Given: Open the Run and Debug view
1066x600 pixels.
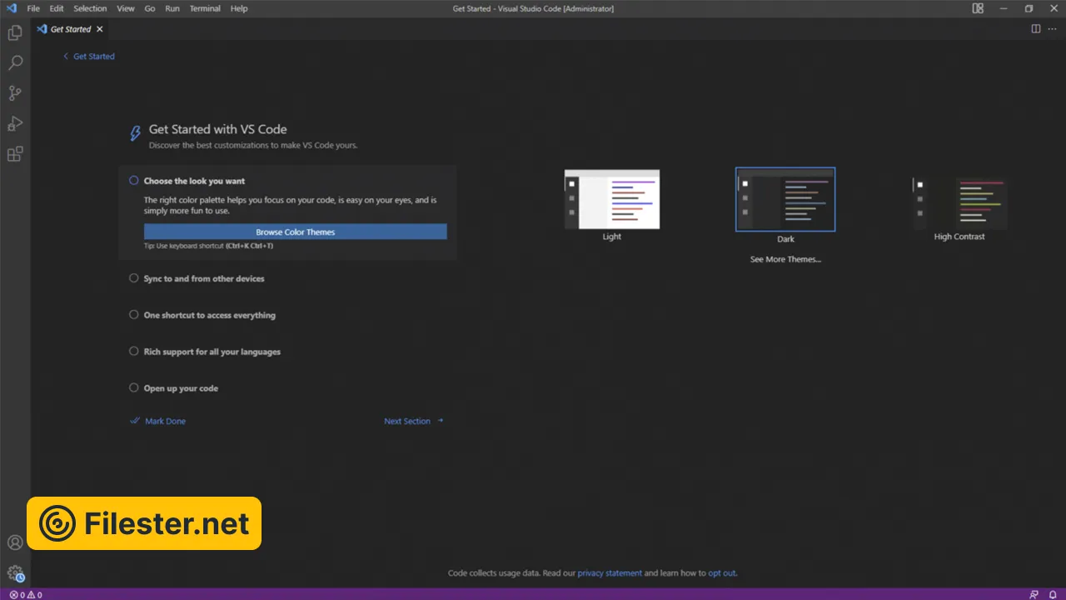Looking at the screenshot, I should pos(15,123).
